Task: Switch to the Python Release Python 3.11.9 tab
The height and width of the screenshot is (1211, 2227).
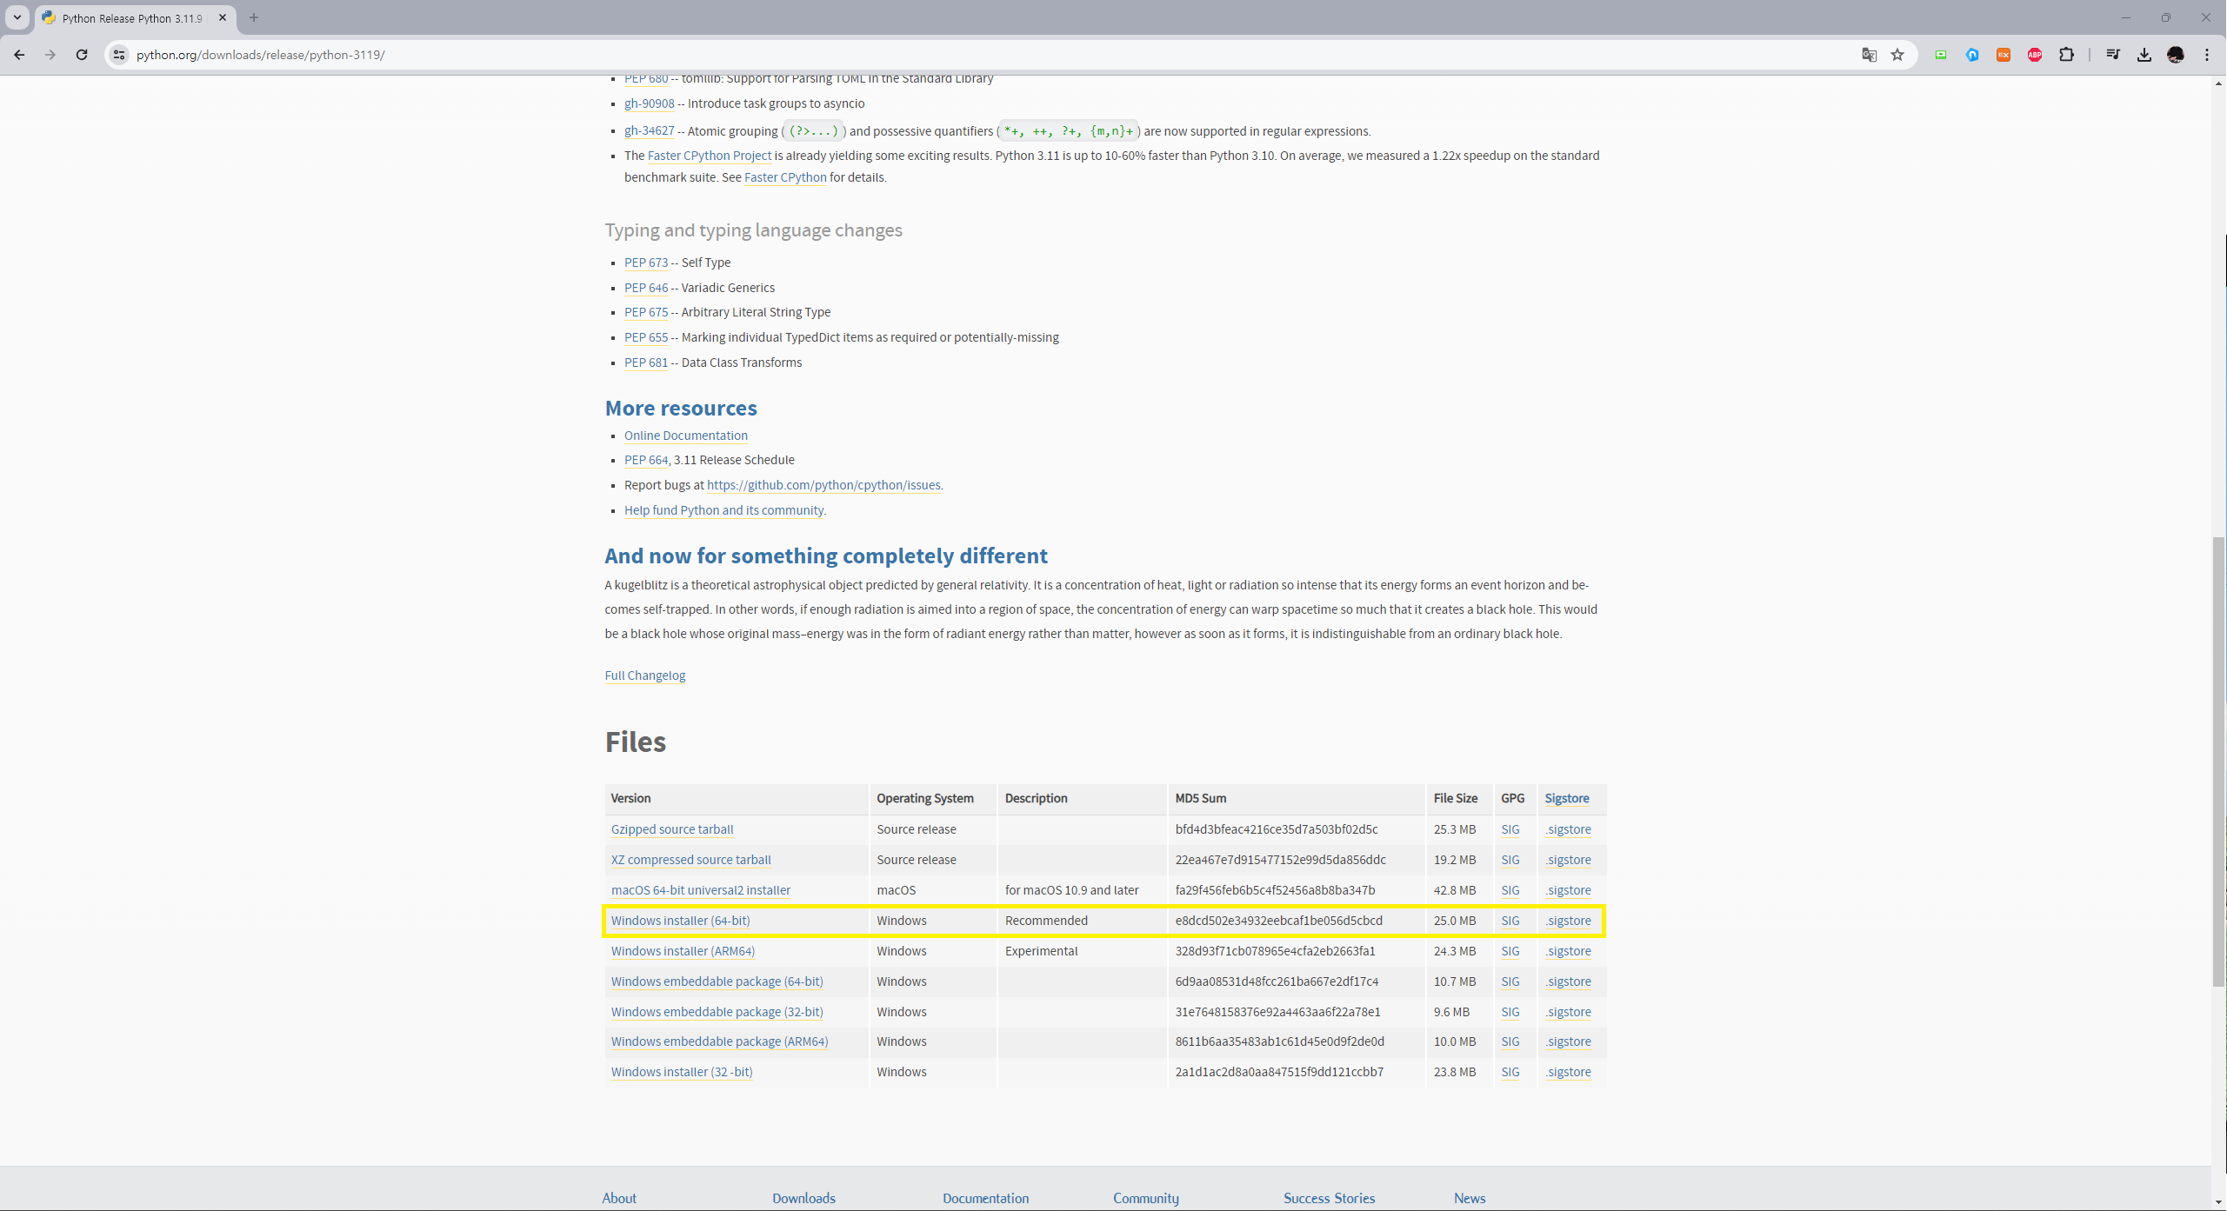Action: coord(132,18)
